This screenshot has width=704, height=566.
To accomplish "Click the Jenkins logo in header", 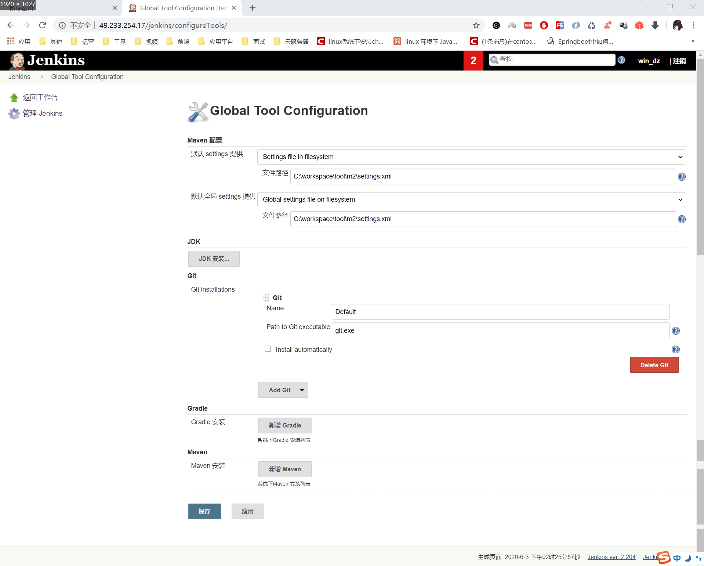I will (47, 60).
